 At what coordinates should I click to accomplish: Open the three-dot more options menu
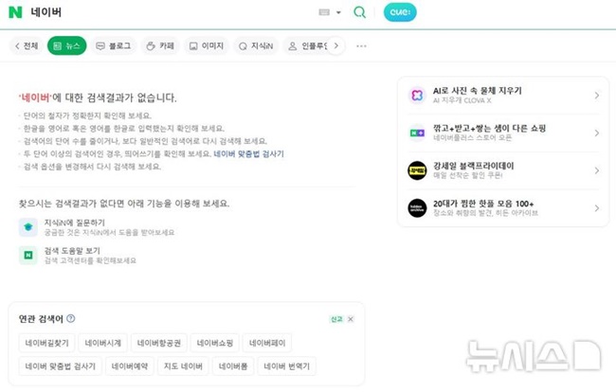[361, 45]
